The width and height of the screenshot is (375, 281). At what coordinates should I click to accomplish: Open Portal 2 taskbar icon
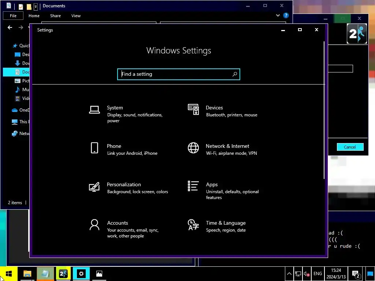tap(63, 274)
